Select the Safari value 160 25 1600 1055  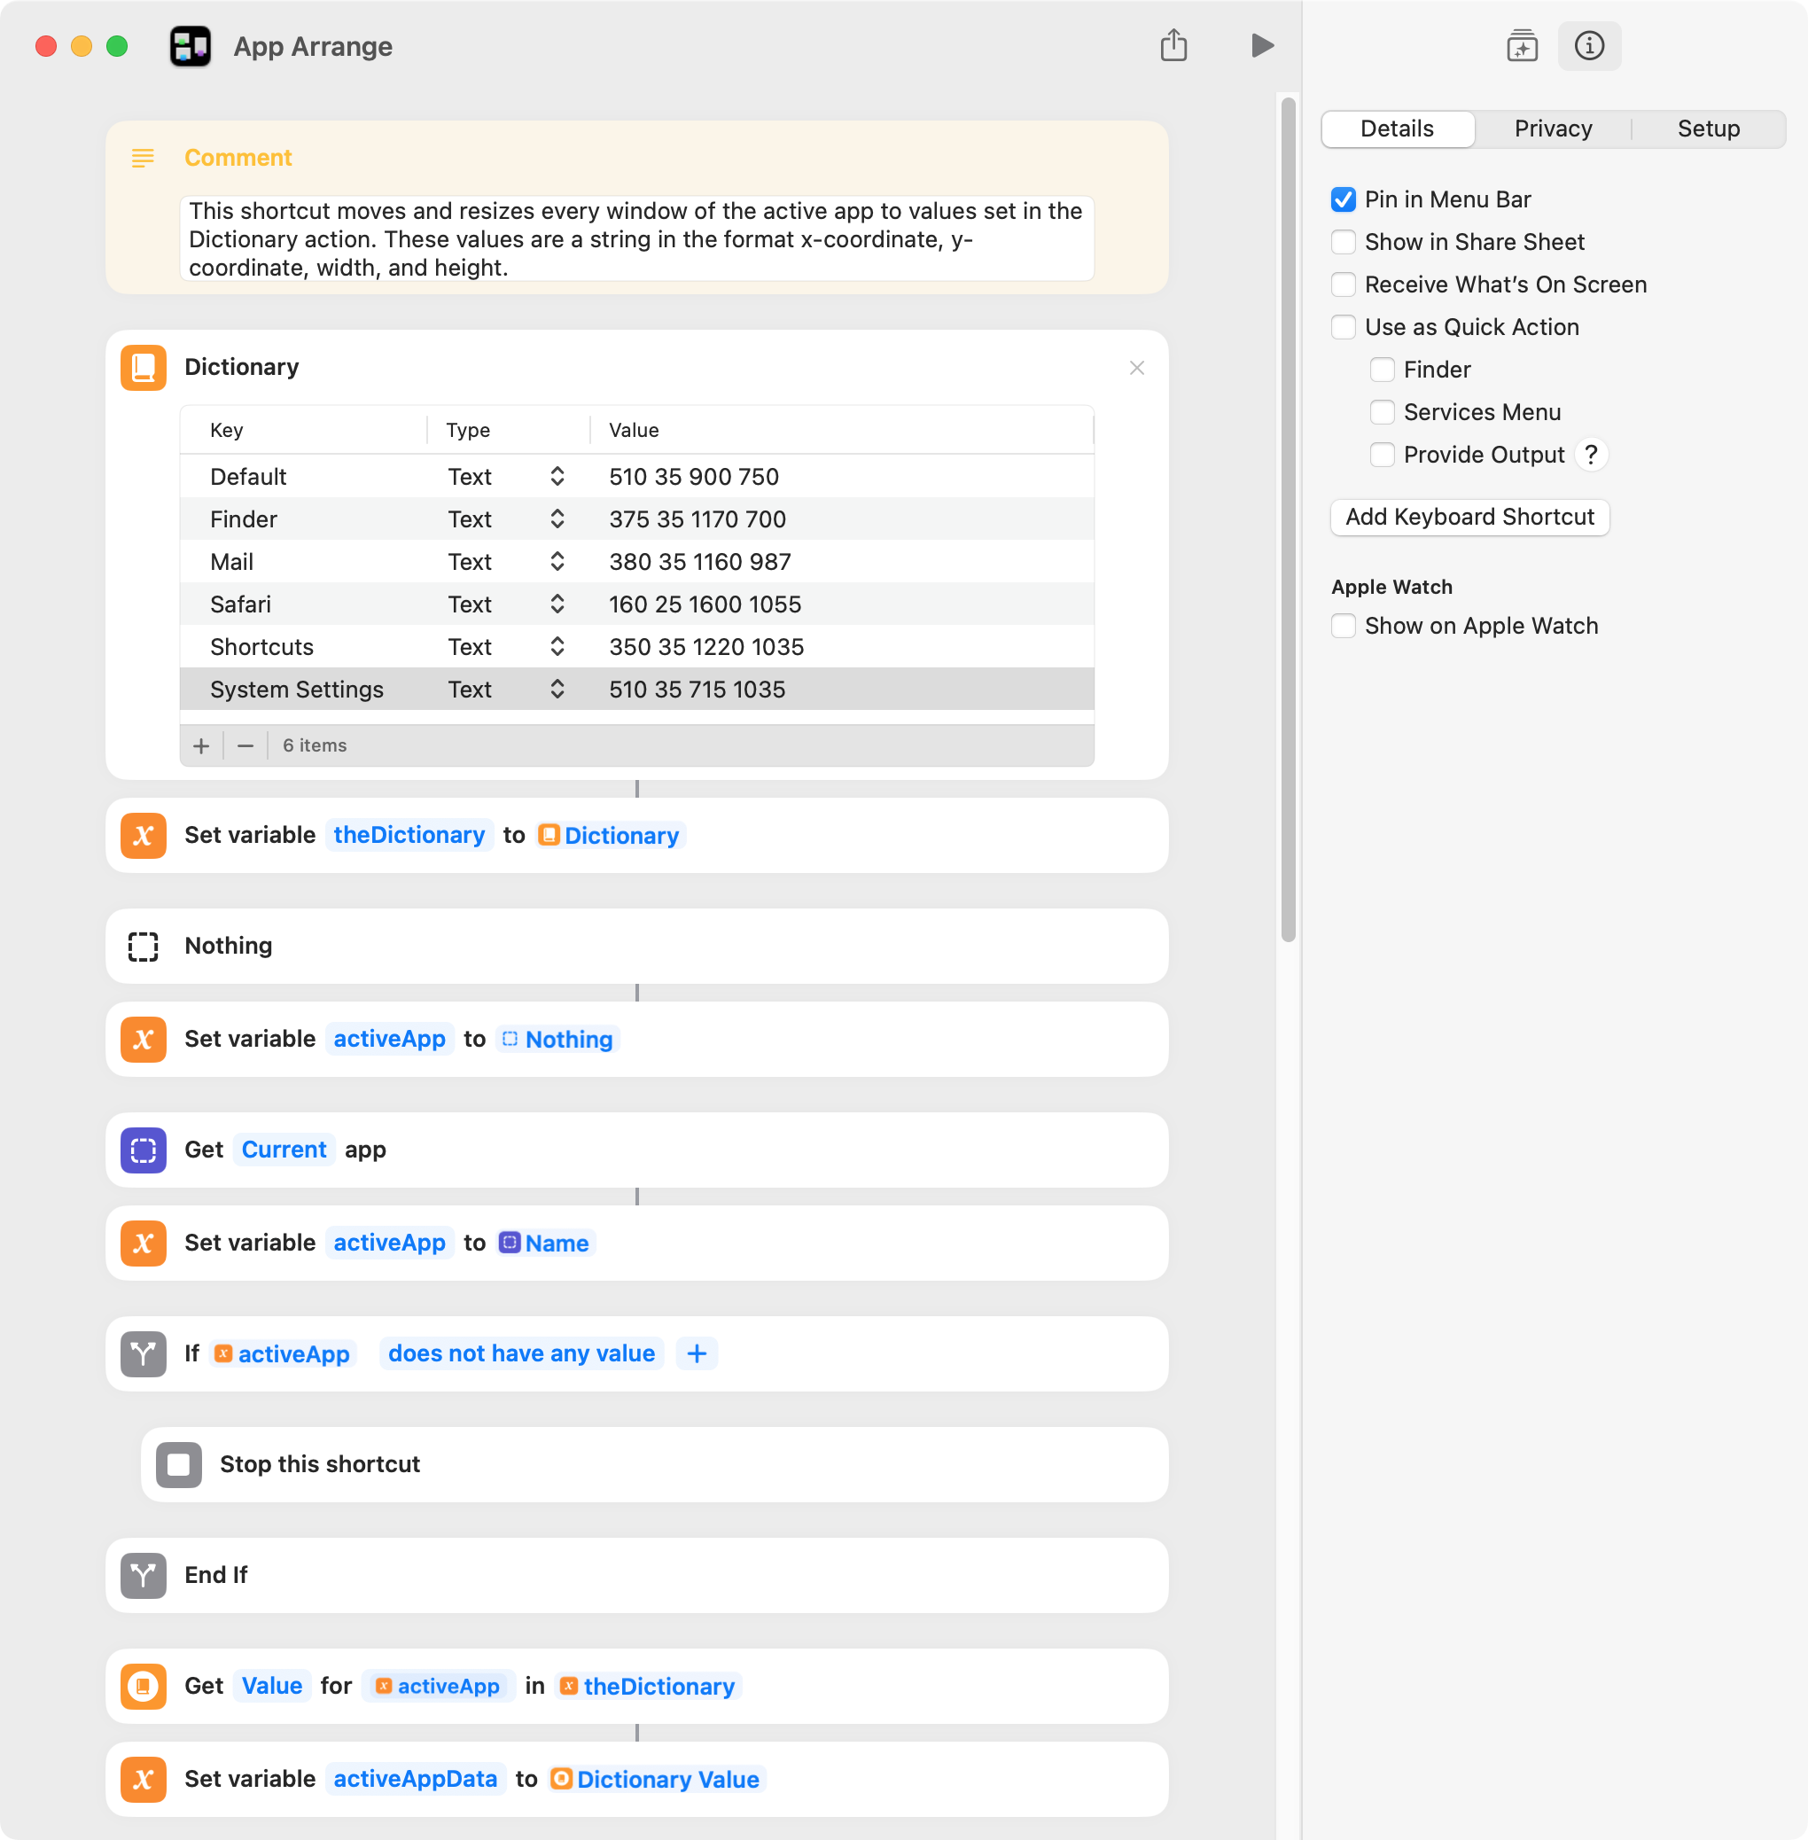pos(705,604)
